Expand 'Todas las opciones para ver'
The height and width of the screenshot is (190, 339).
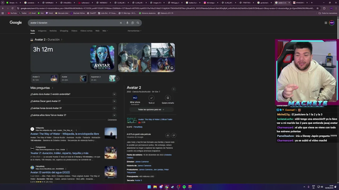point(151,110)
